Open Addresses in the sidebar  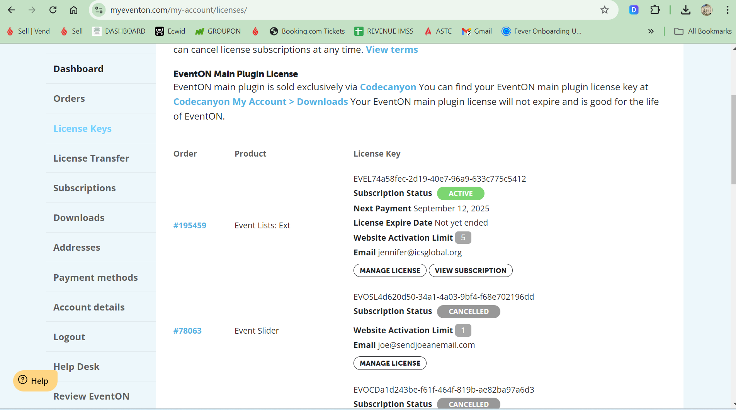(x=77, y=248)
